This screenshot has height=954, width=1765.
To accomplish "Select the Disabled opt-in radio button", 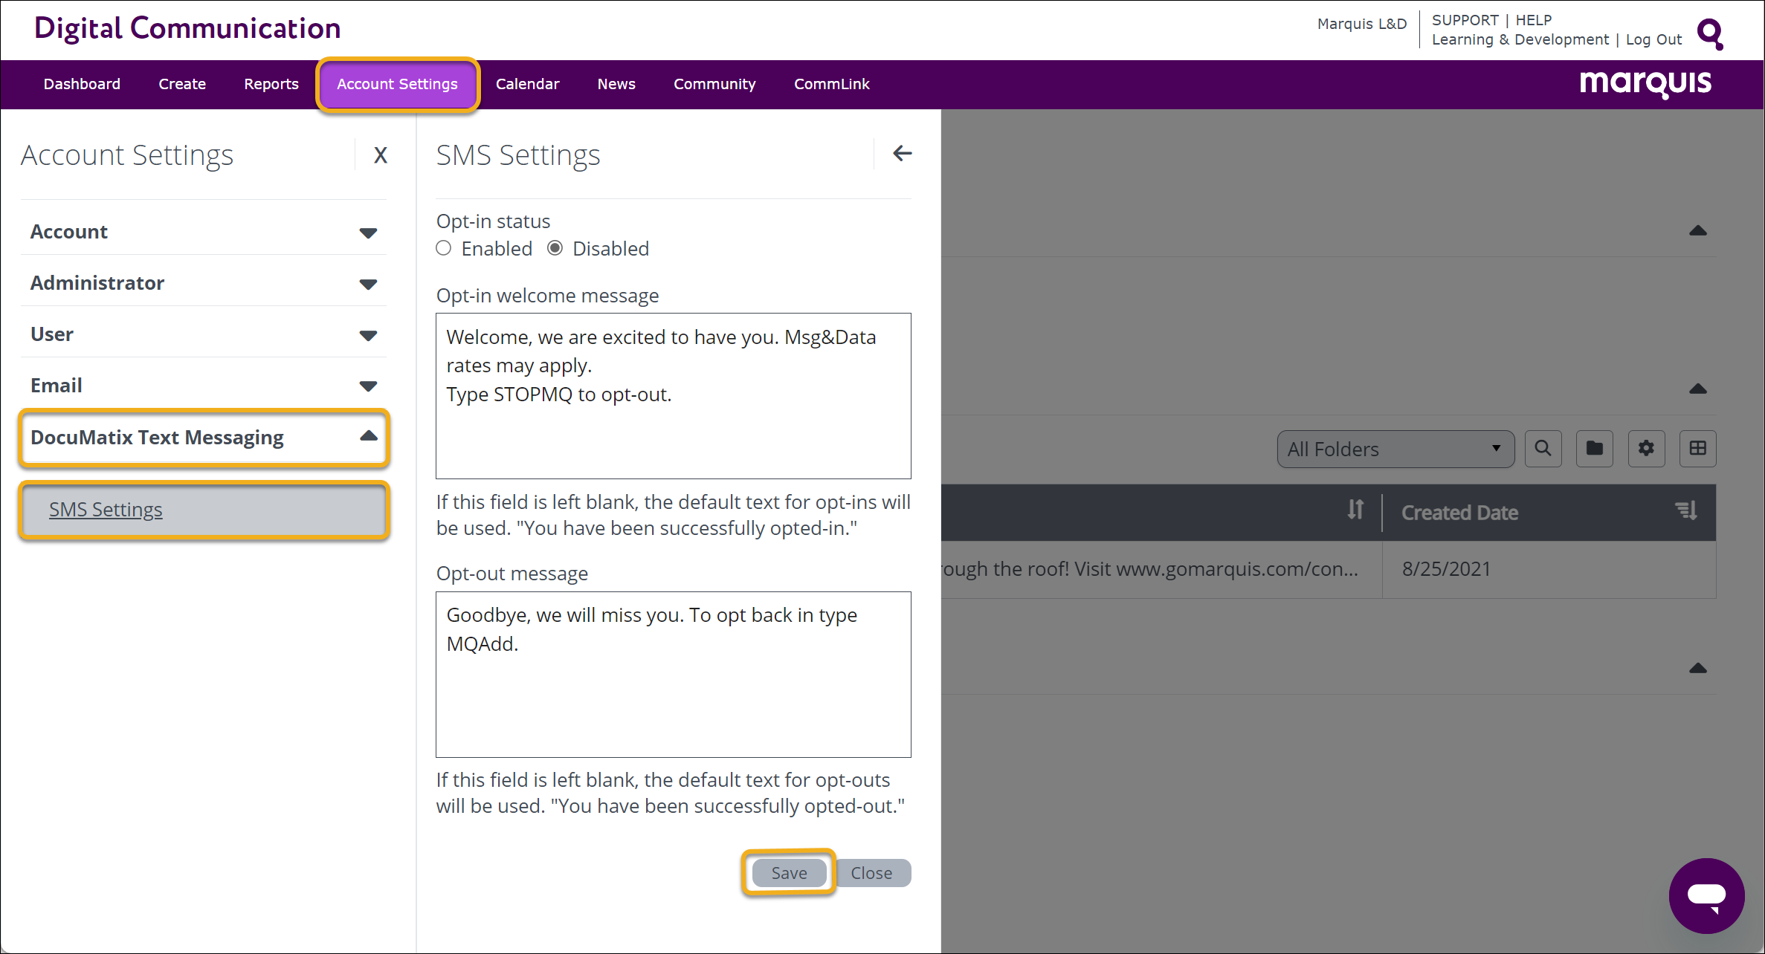I will [555, 248].
